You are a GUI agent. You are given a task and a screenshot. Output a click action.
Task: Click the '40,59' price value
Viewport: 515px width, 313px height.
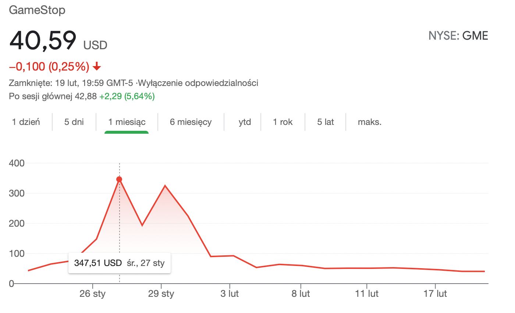[43, 40]
